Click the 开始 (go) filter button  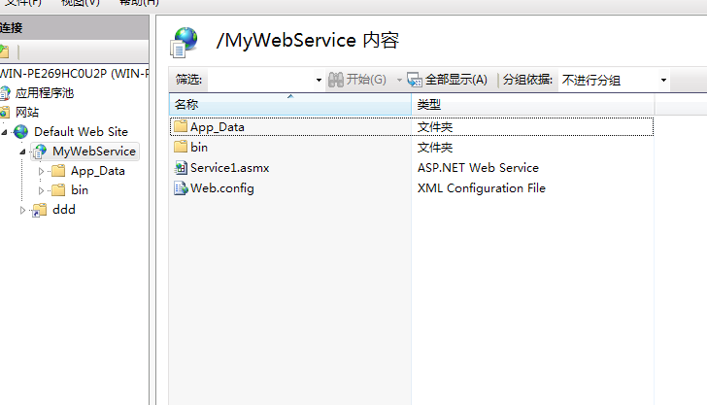357,80
